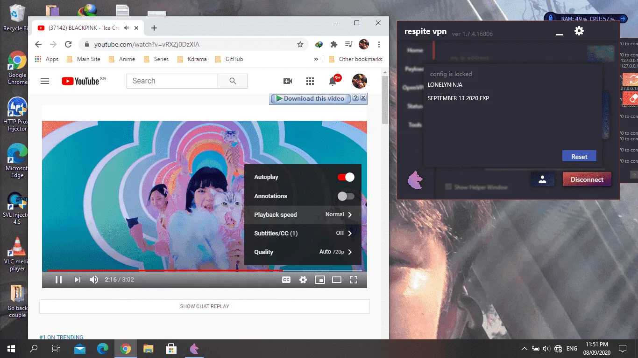Open Microsoft Store from taskbar
Viewport: 638px width, 358px height.
coord(171,349)
